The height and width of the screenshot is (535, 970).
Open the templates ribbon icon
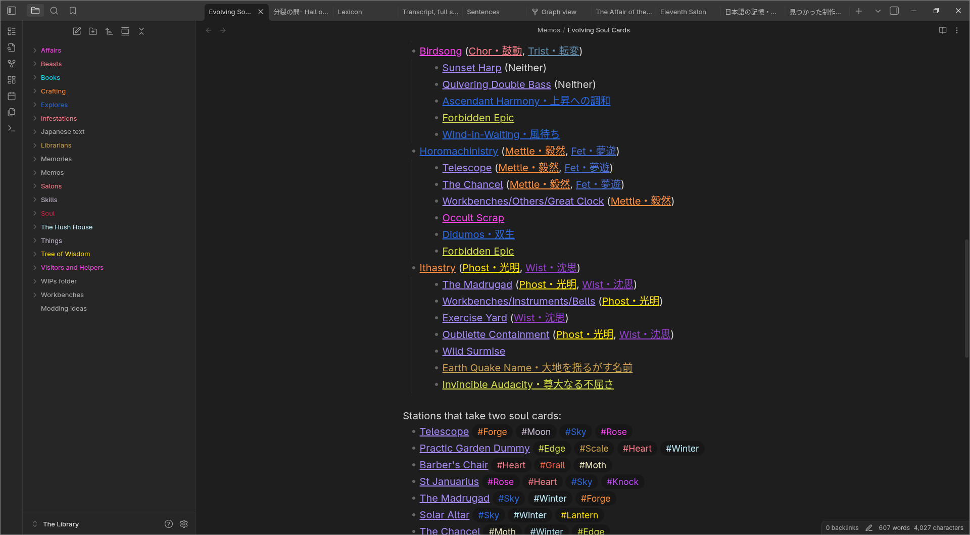coord(12,112)
